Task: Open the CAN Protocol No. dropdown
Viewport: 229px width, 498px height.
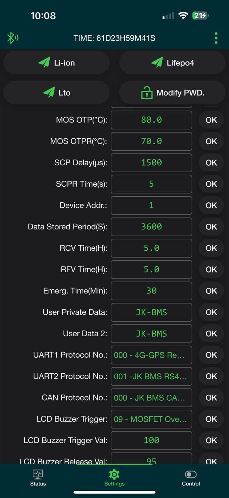Action: pyautogui.click(x=151, y=398)
